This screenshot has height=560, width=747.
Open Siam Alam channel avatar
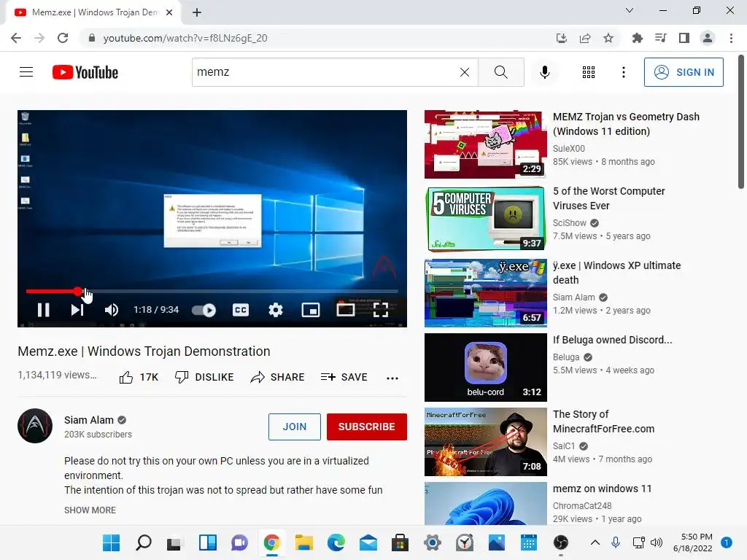(35, 426)
